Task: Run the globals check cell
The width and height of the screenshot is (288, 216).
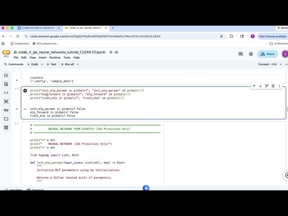Action: [25, 90]
